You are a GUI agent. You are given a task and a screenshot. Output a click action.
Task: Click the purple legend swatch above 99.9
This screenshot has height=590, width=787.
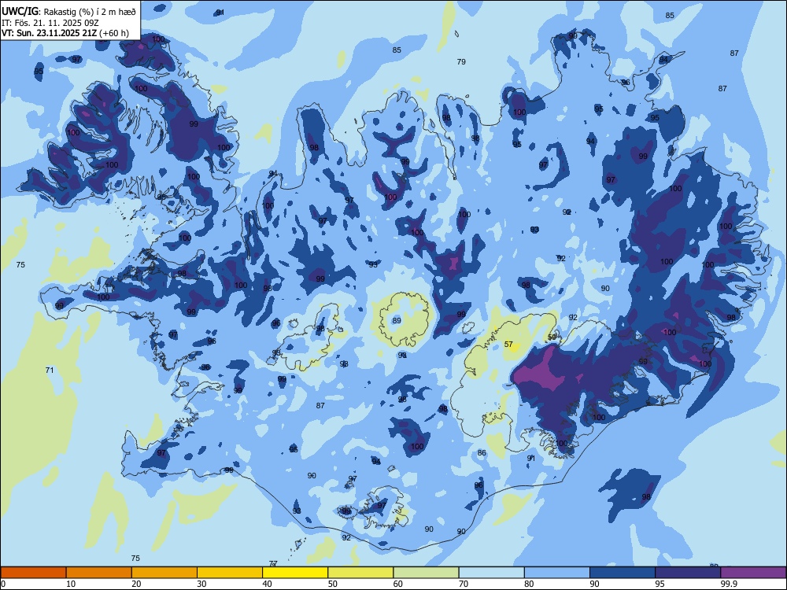tap(753, 573)
